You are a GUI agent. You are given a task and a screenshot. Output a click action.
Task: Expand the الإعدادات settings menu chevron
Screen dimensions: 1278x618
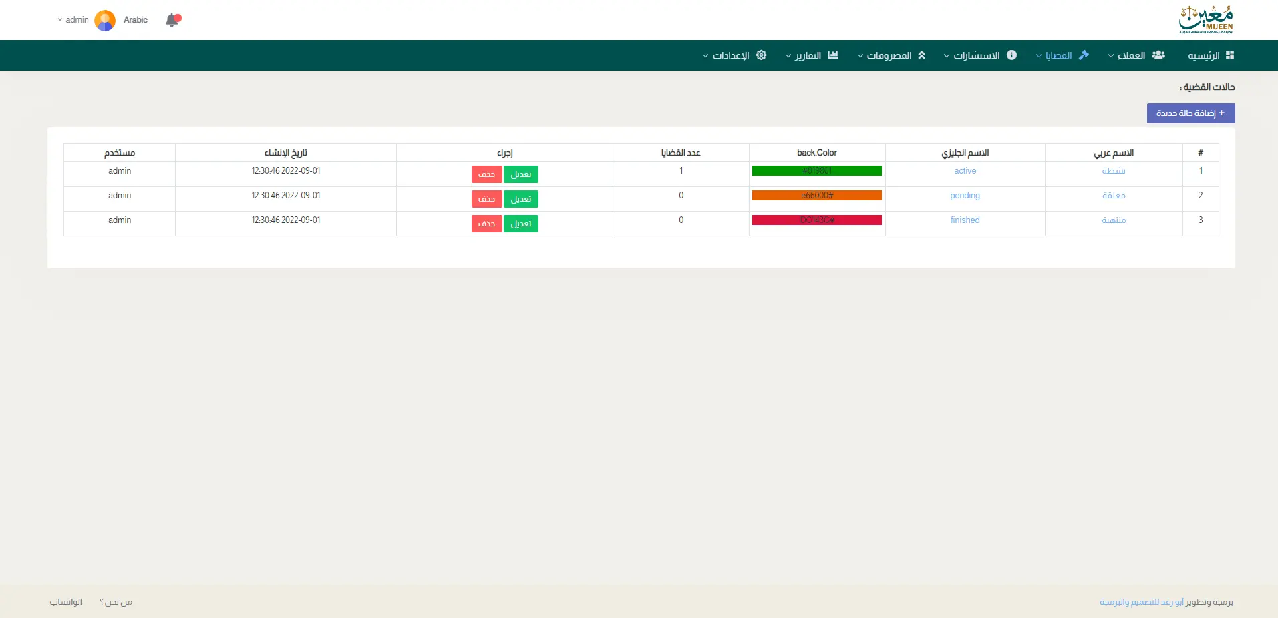click(705, 56)
